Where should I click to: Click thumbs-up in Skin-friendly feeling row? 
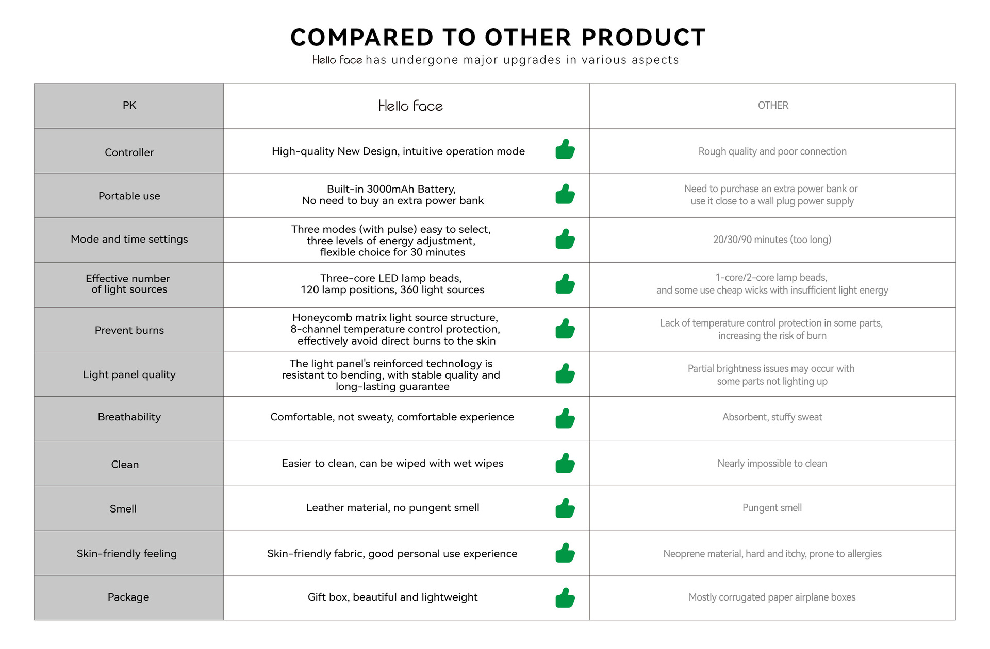[x=565, y=553]
